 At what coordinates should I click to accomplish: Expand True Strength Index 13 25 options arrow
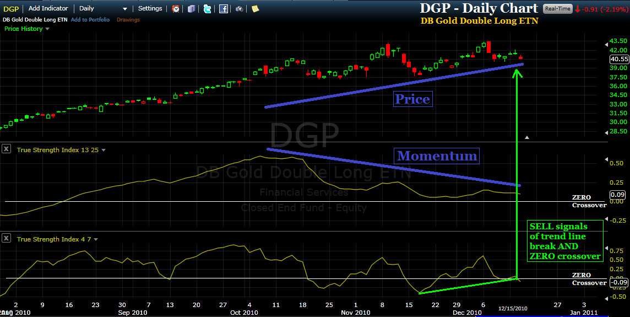click(x=104, y=150)
